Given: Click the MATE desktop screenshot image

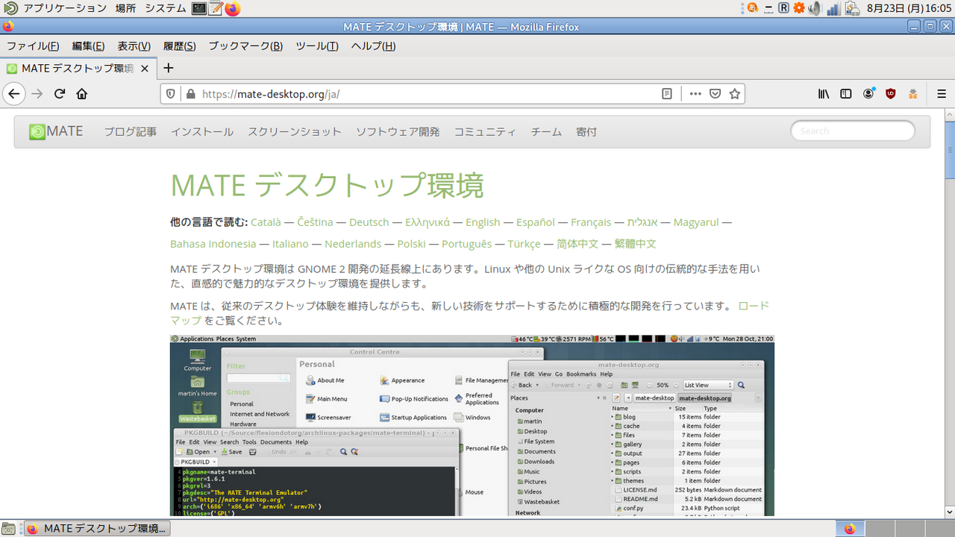Looking at the screenshot, I should coord(472,425).
